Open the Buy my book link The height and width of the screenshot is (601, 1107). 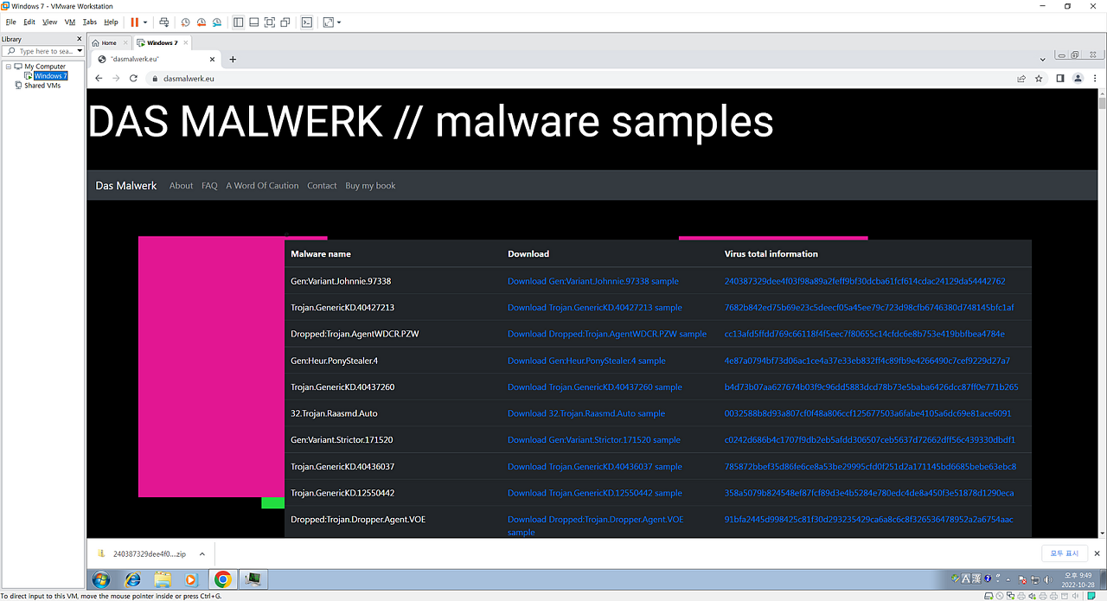click(x=370, y=186)
